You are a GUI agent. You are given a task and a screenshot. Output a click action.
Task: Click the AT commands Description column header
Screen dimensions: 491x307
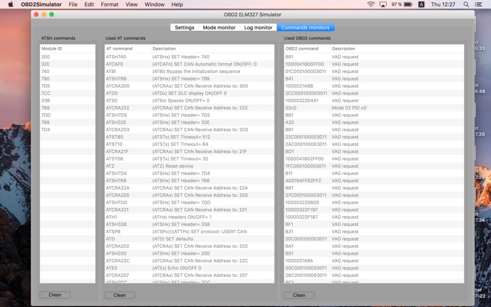(x=212, y=49)
